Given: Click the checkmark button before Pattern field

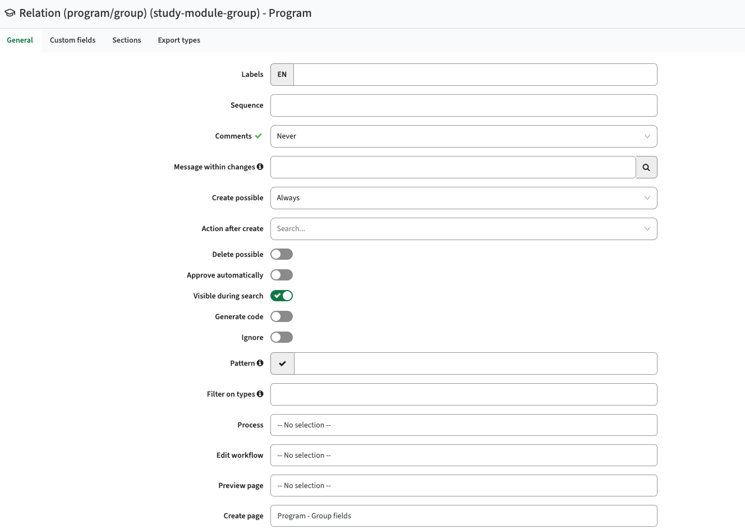Looking at the screenshot, I should (x=282, y=364).
